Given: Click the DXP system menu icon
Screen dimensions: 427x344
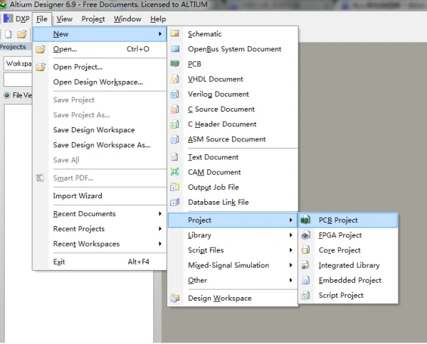Looking at the screenshot, I should [x=8, y=18].
